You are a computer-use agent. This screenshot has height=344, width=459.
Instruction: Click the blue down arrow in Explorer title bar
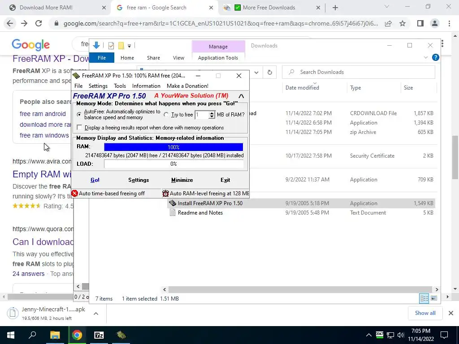point(96,45)
